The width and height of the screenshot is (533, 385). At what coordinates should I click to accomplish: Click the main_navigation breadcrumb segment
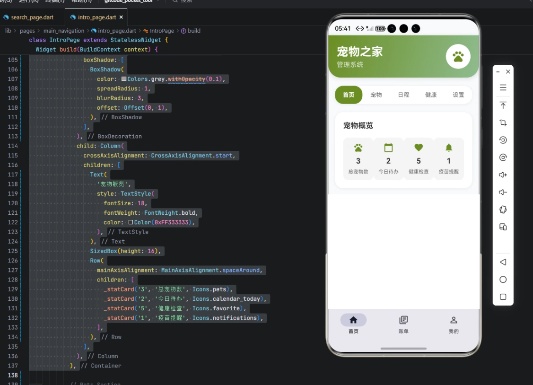click(63, 31)
